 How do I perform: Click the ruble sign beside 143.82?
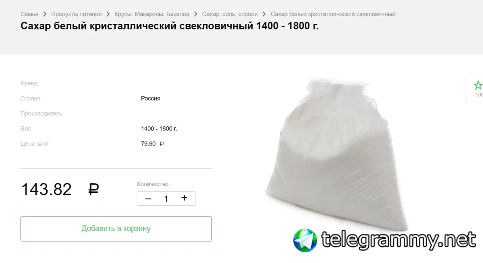coord(94,189)
